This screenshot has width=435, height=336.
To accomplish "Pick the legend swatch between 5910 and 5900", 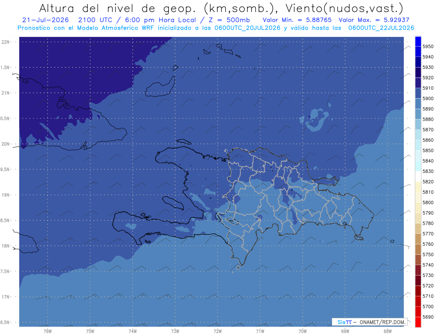I will tap(418, 94).
